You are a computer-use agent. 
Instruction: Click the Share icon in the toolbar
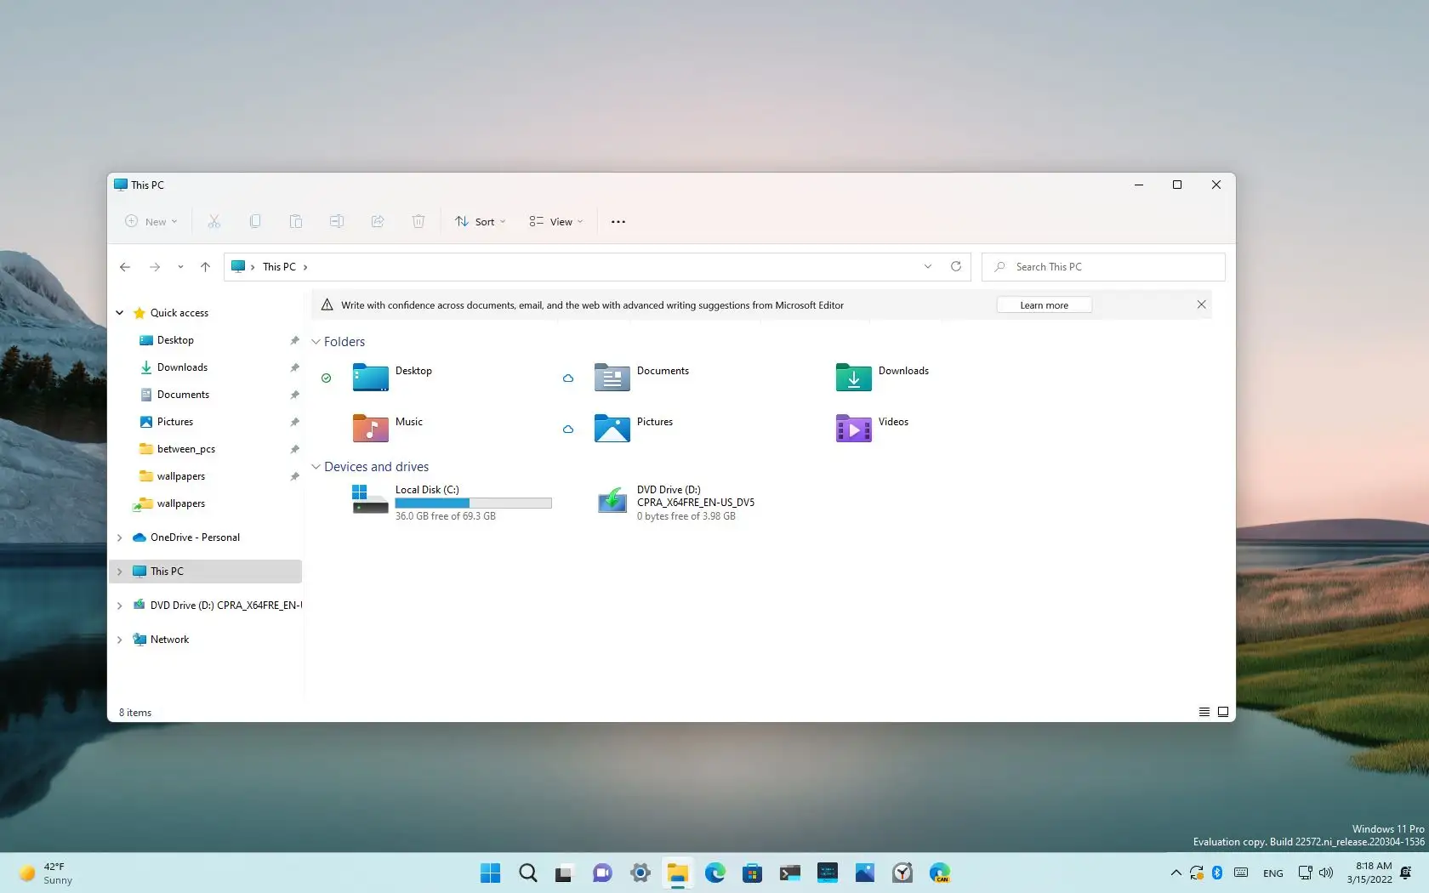378,221
